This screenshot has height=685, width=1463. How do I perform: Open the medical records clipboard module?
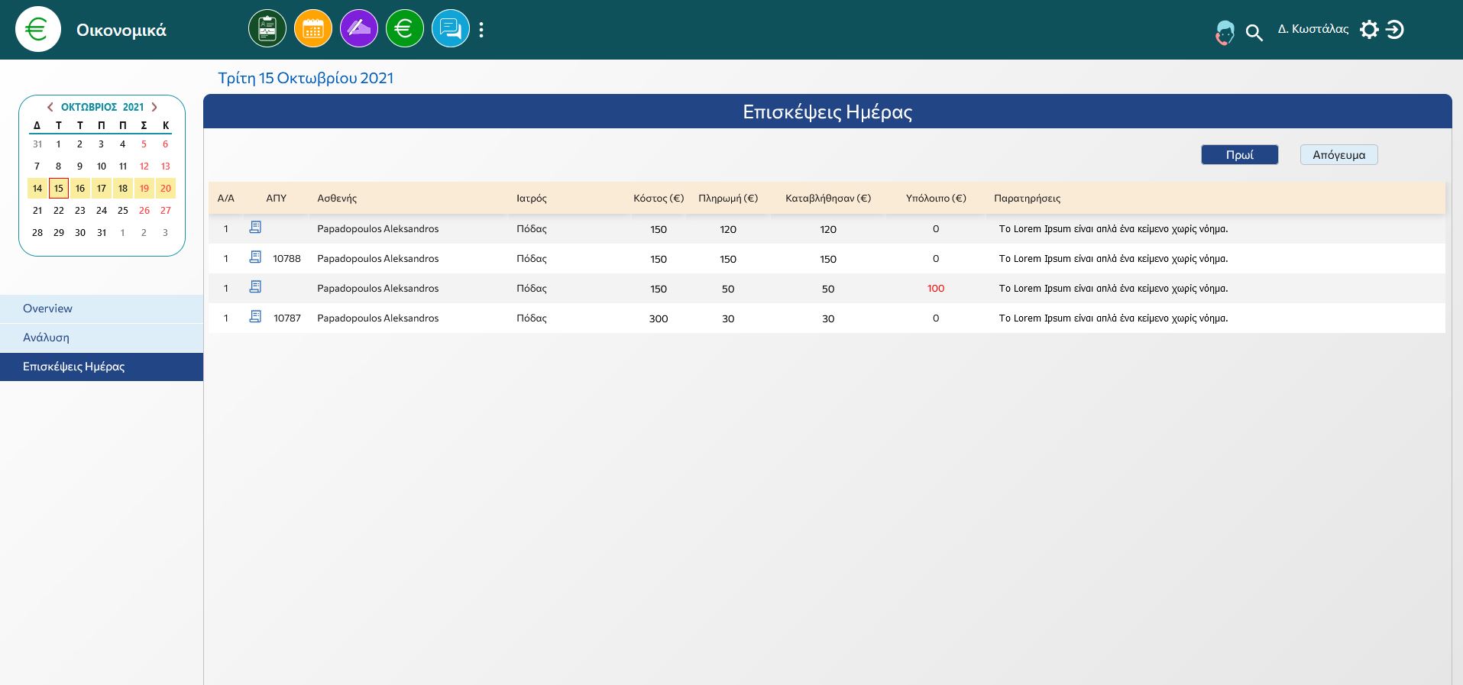267,30
